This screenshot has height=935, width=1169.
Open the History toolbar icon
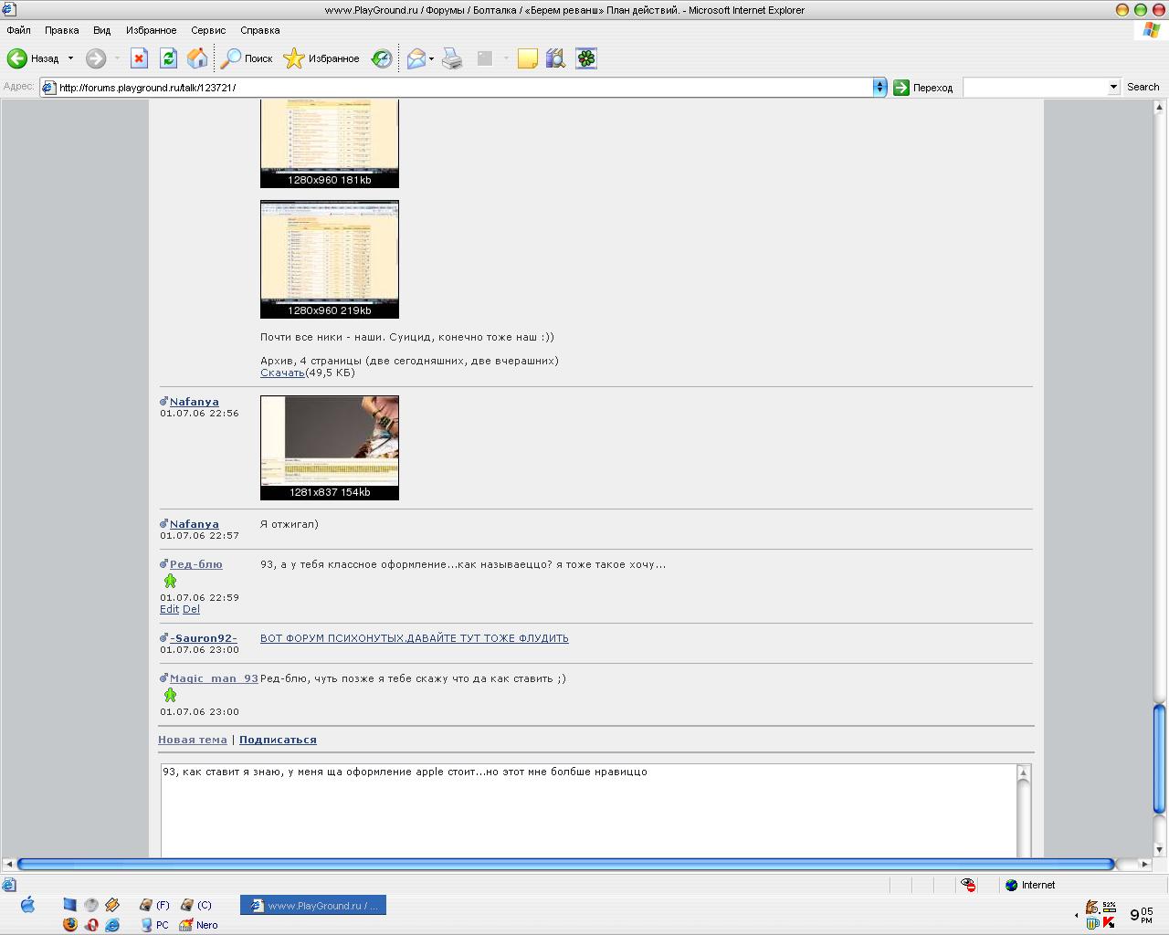(x=382, y=58)
